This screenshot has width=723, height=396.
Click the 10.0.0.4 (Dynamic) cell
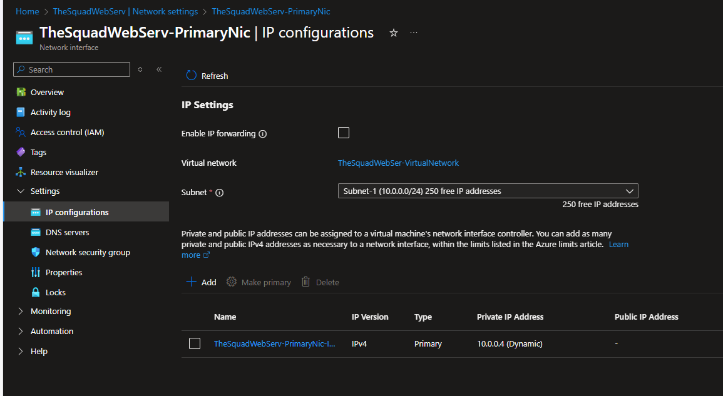coord(510,343)
